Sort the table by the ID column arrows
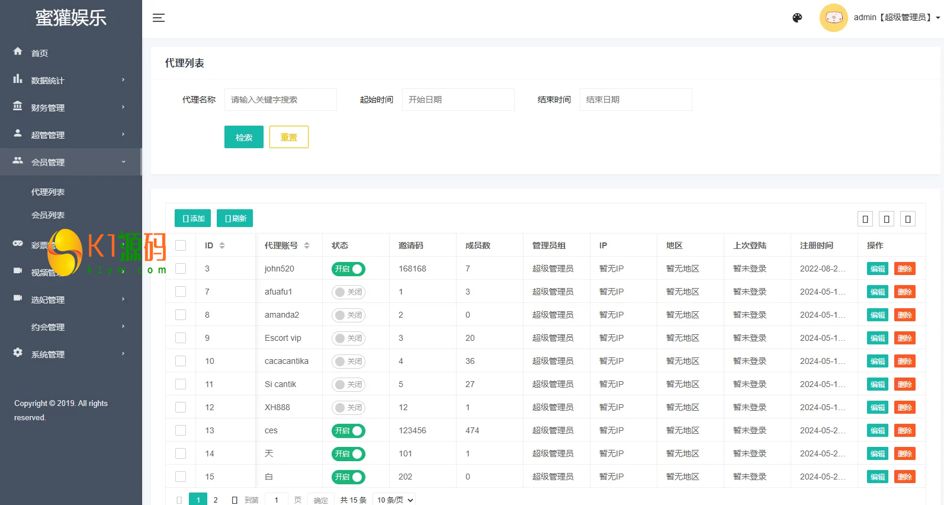Viewport: 944px width, 505px height. (222, 245)
